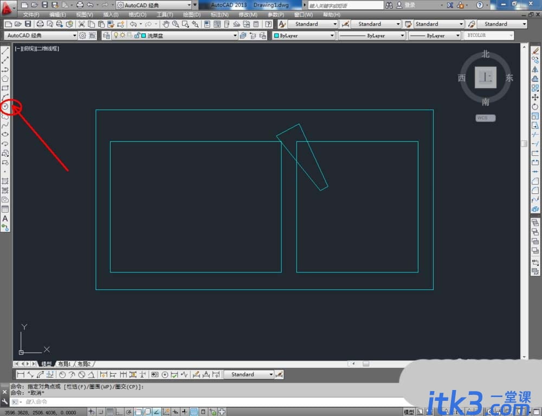Click the Cut scissors icon
Image resolution: width=542 pixels, height=416 pixels.
pyautogui.click(x=82, y=24)
